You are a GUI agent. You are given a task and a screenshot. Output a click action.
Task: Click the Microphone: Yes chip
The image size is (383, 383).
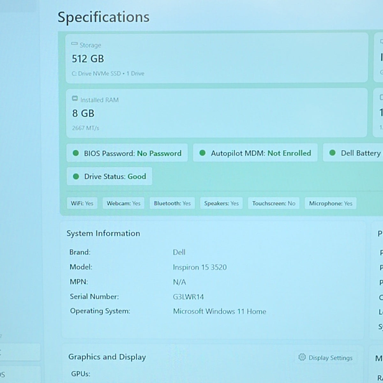(x=331, y=203)
